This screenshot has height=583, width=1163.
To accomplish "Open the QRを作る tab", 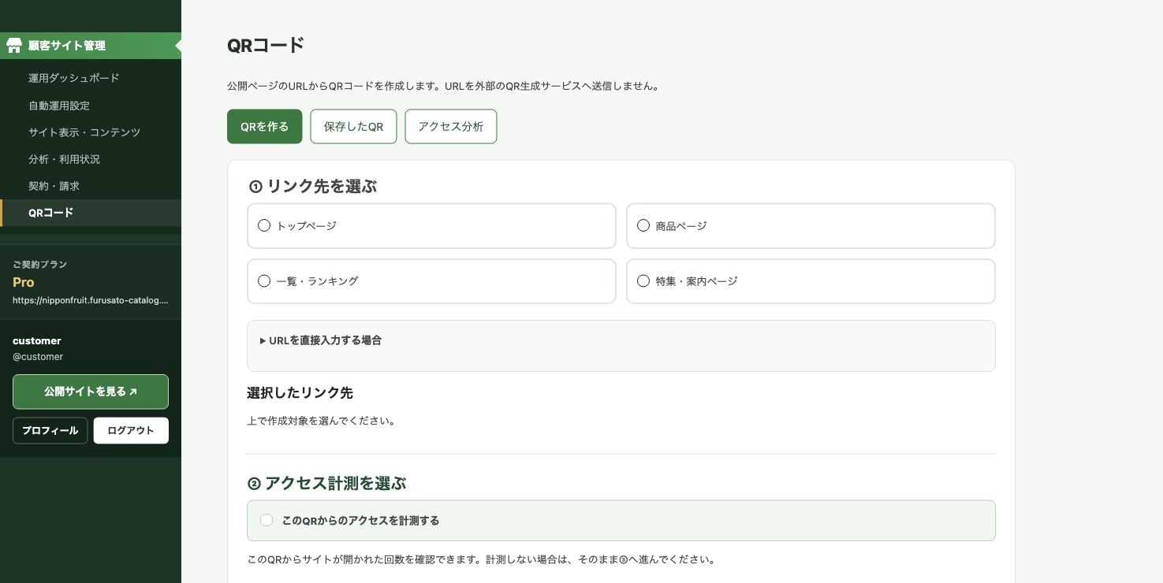I will pyautogui.click(x=265, y=126).
